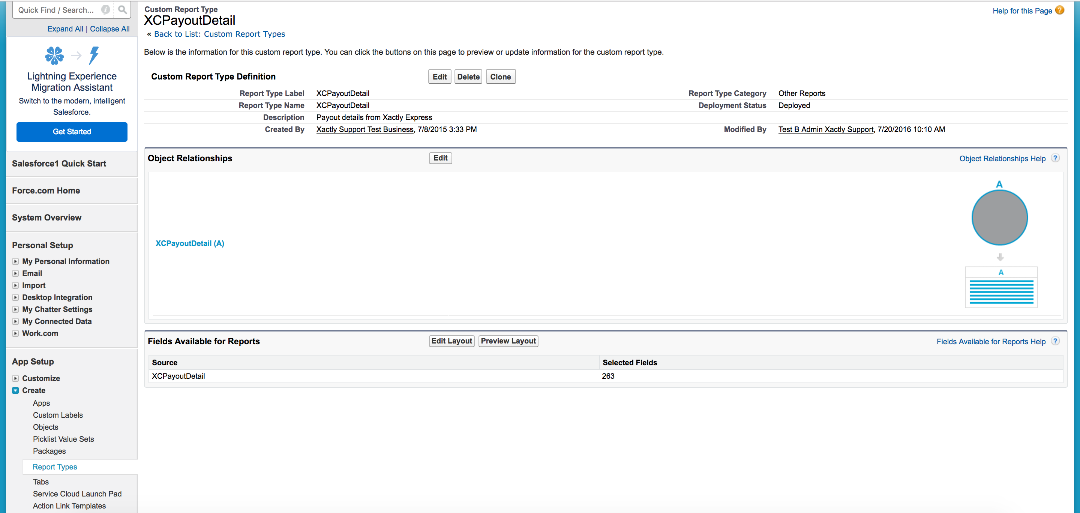Viewport: 1080px width, 513px height.
Task: Click the 'Deployed' status value
Action: tap(794, 106)
